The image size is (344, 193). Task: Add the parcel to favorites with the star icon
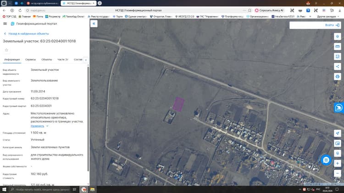6,50
